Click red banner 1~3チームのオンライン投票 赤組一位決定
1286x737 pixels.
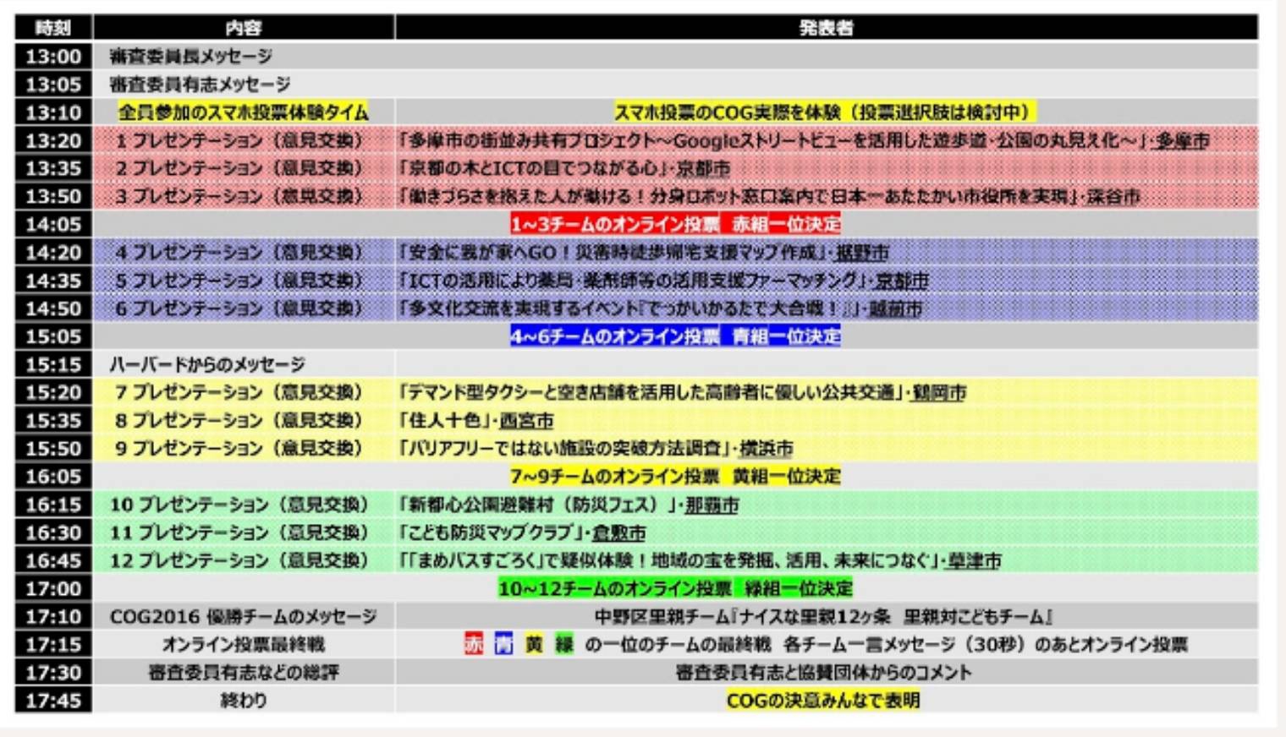click(675, 224)
